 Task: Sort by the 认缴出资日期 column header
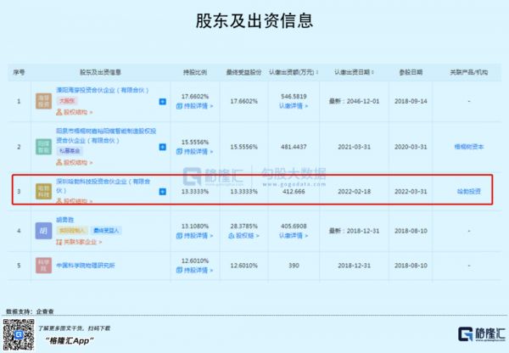pyautogui.click(x=350, y=72)
